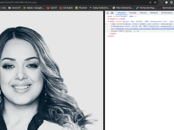Expand collapsed head content ellipsis
This screenshot has height=130, width=174.
tap(117, 19)
